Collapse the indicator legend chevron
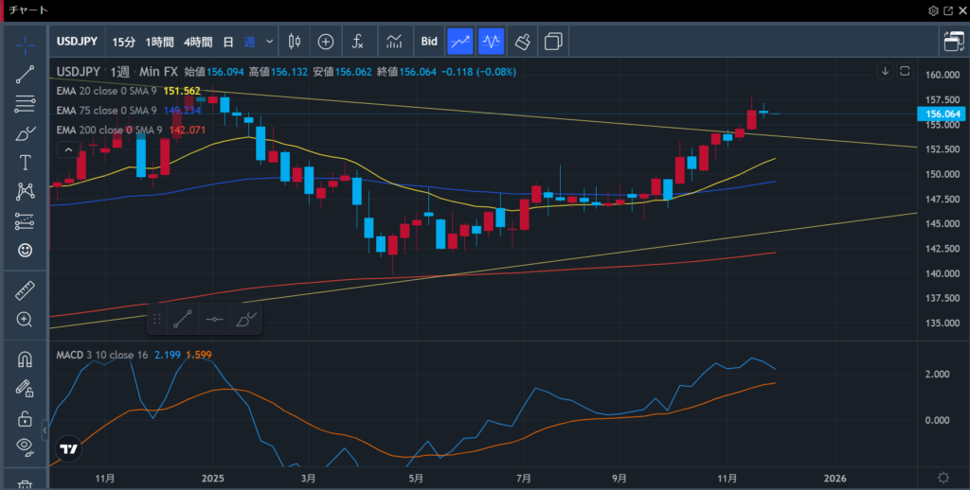 coord(68,149)
